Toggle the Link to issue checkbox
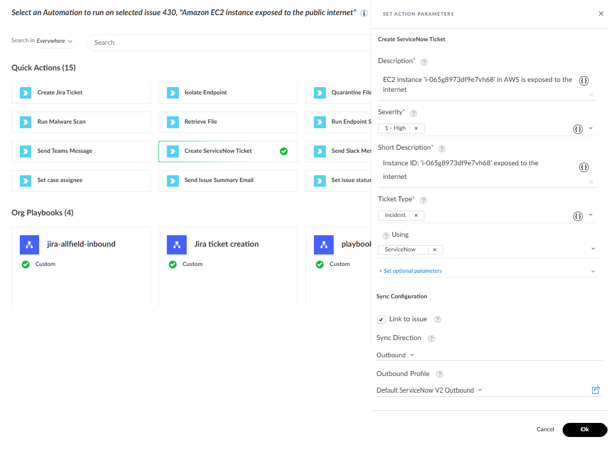The width and height of the screenshot is (608, 449). [381, 320]
